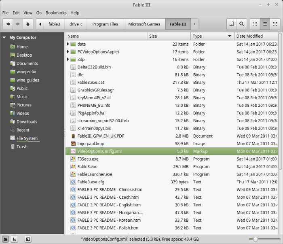The image size is (283, 244).
Task: Show later path bar entries with right chevron
Action: (x=194, y=24)
